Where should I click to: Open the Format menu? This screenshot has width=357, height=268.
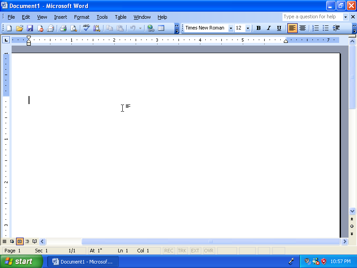coord(82,17)
